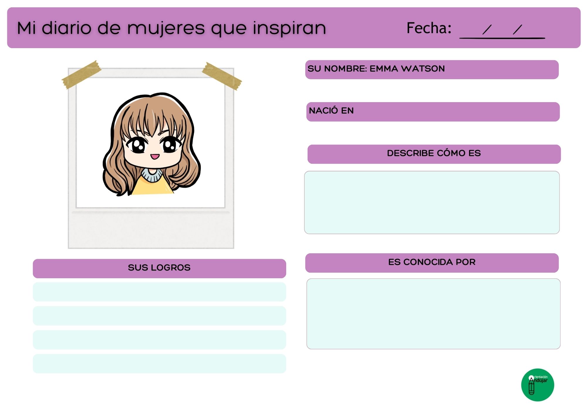587x415 pixels.
Task: Click the first line under 'SUS LOGROS'
Action: [x=159, y=292]
